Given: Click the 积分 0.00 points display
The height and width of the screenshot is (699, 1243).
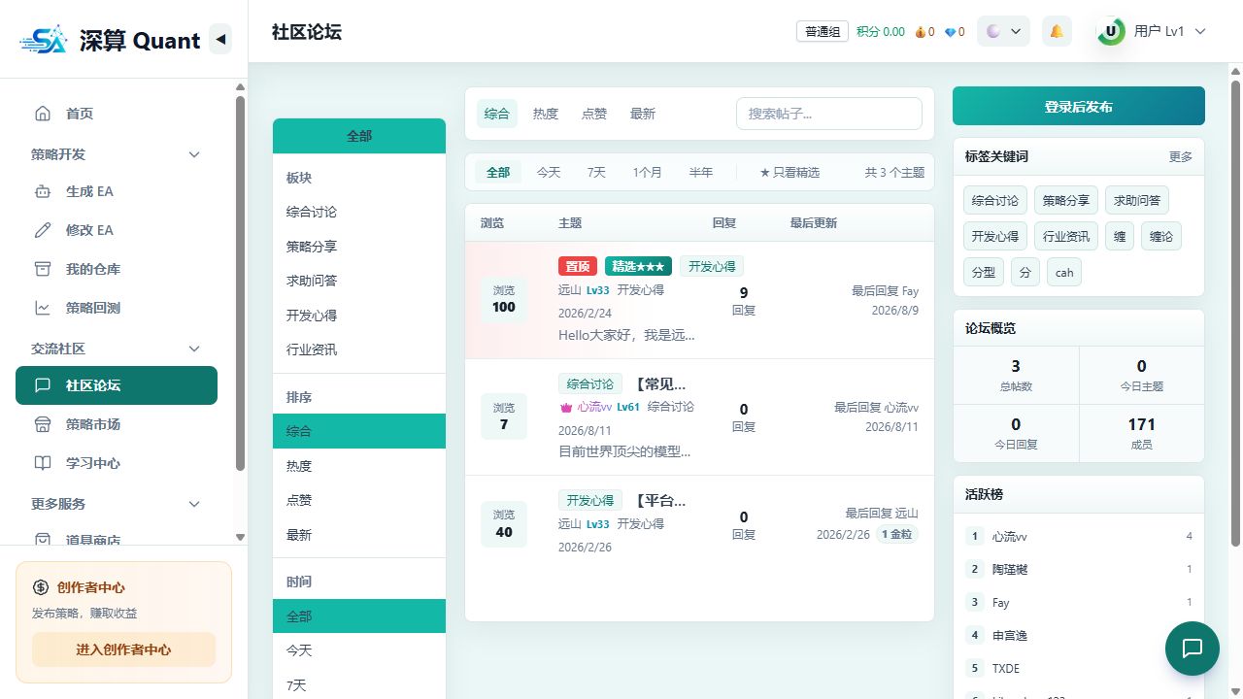Looking at the screenshot, I should tap(881, 32).
